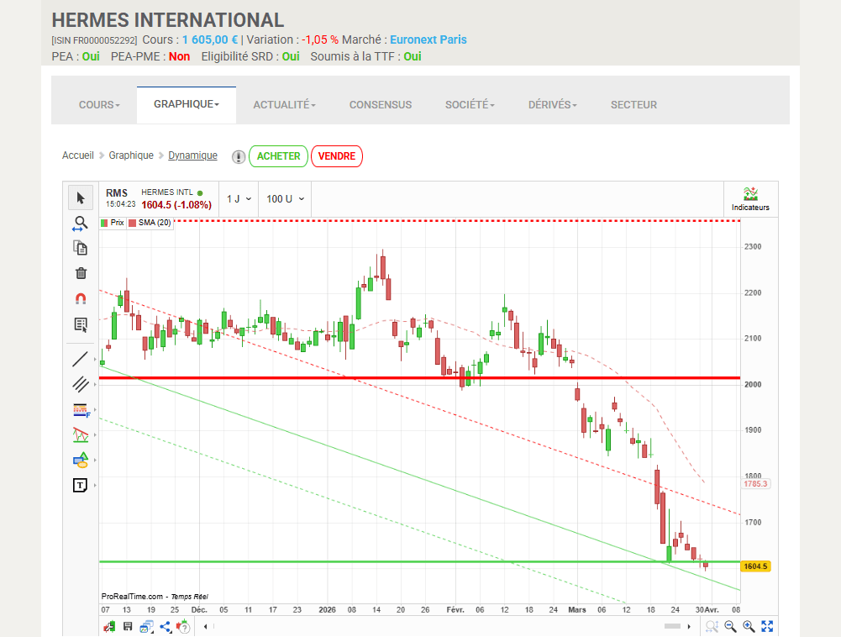
Task: Click the price 1 605,00 € value
Action: point(210,39)
